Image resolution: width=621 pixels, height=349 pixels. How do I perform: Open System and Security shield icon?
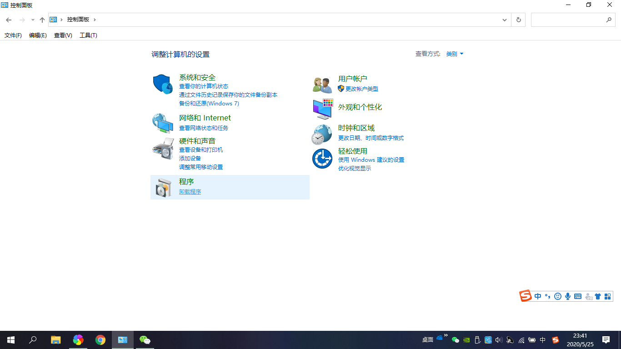pos(162,83)
